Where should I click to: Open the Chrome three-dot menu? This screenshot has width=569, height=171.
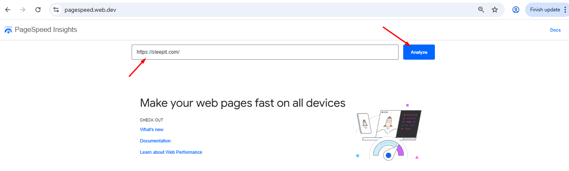(x=565, y=10)
